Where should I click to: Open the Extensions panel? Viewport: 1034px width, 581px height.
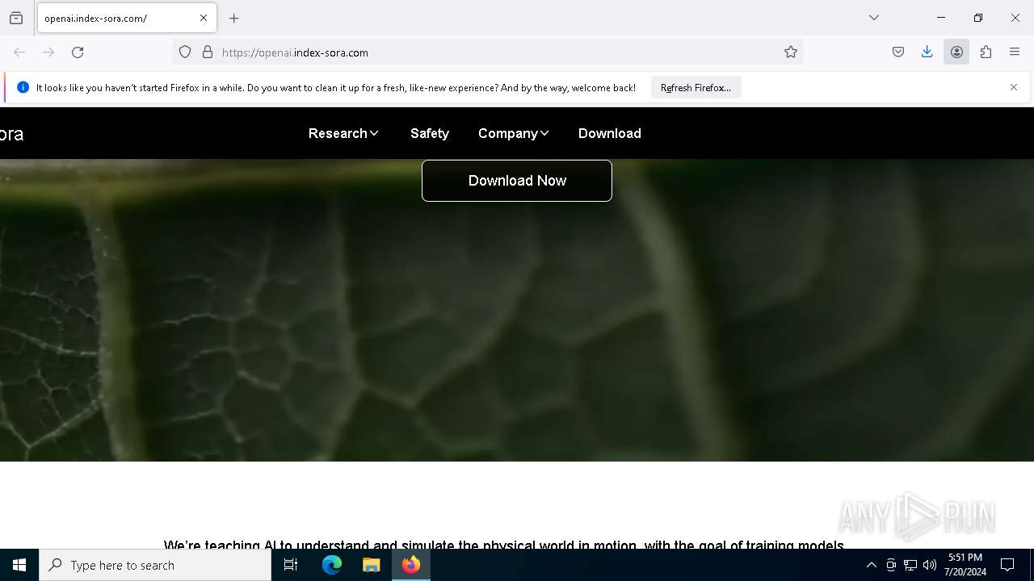[x=986, y=52]
